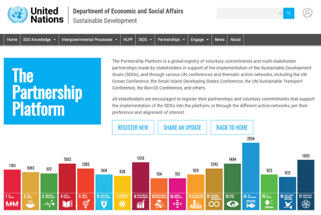Open the Partnerships dropdown menu
This screenshot has width=321, height=215.
coord(171,40)
